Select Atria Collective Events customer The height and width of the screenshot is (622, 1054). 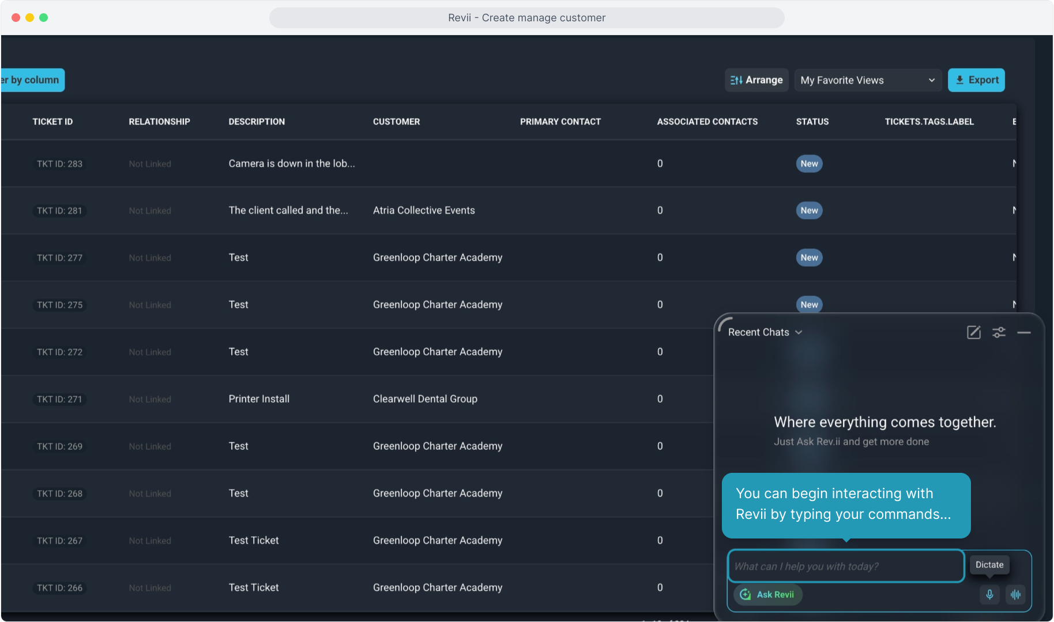pos(424,211)
